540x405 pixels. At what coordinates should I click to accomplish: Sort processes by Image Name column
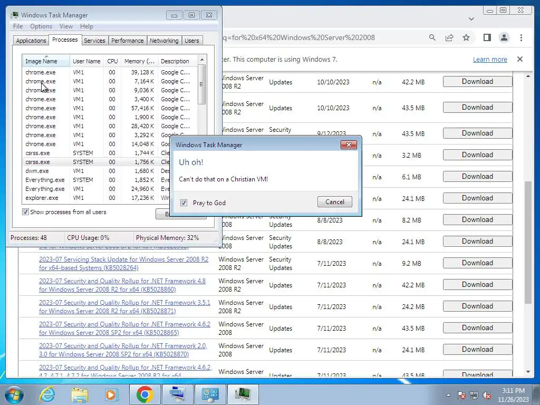coord(46,61)
